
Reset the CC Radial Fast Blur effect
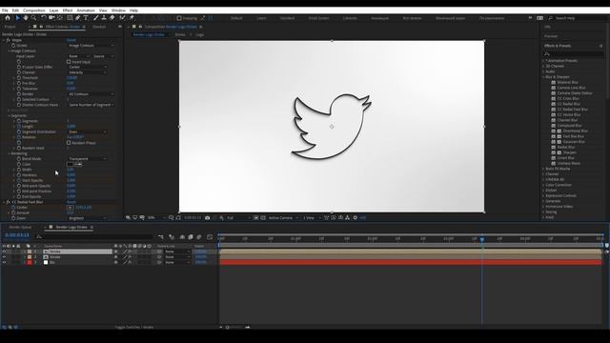[71, 202]
